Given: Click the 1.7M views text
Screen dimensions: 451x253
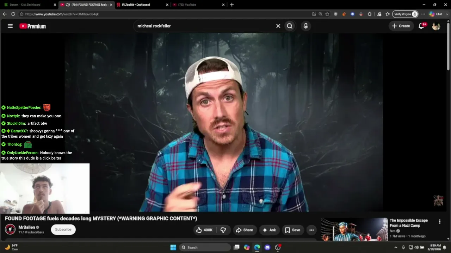Looking at the screenshot, I should pyautogui.click(x=397, y=236).
